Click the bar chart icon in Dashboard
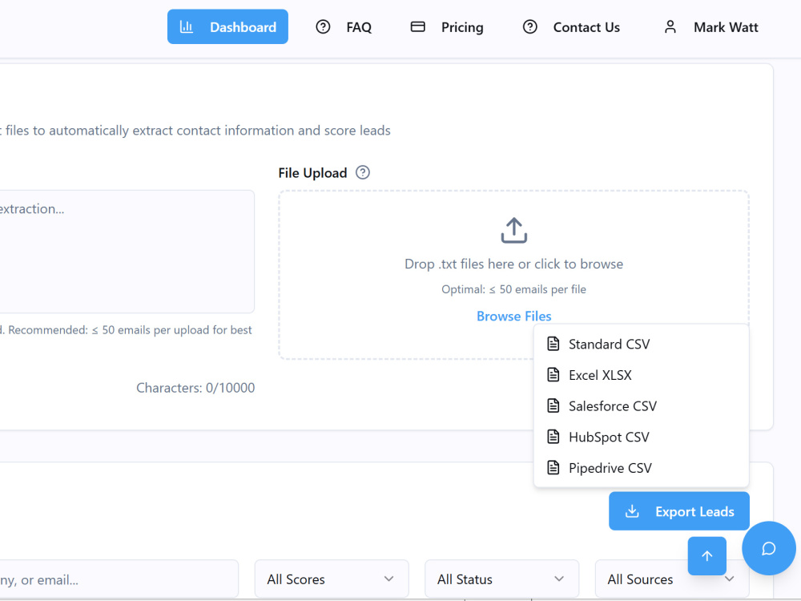Image resolution: width=801 pixels, height=601 pixels. pyautogui.click(x=187, y=26)
